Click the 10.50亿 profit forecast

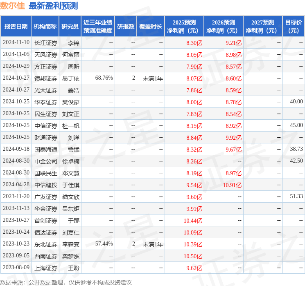click(193, 256)
